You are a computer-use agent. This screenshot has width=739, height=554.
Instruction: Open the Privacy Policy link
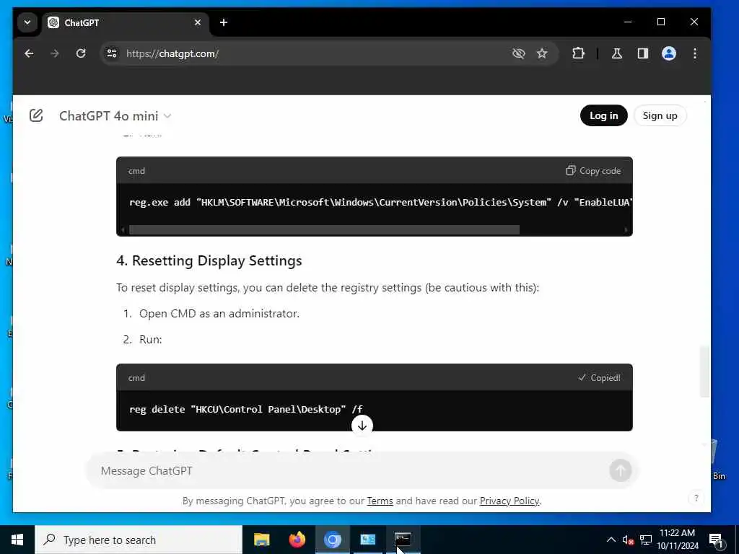509,501
